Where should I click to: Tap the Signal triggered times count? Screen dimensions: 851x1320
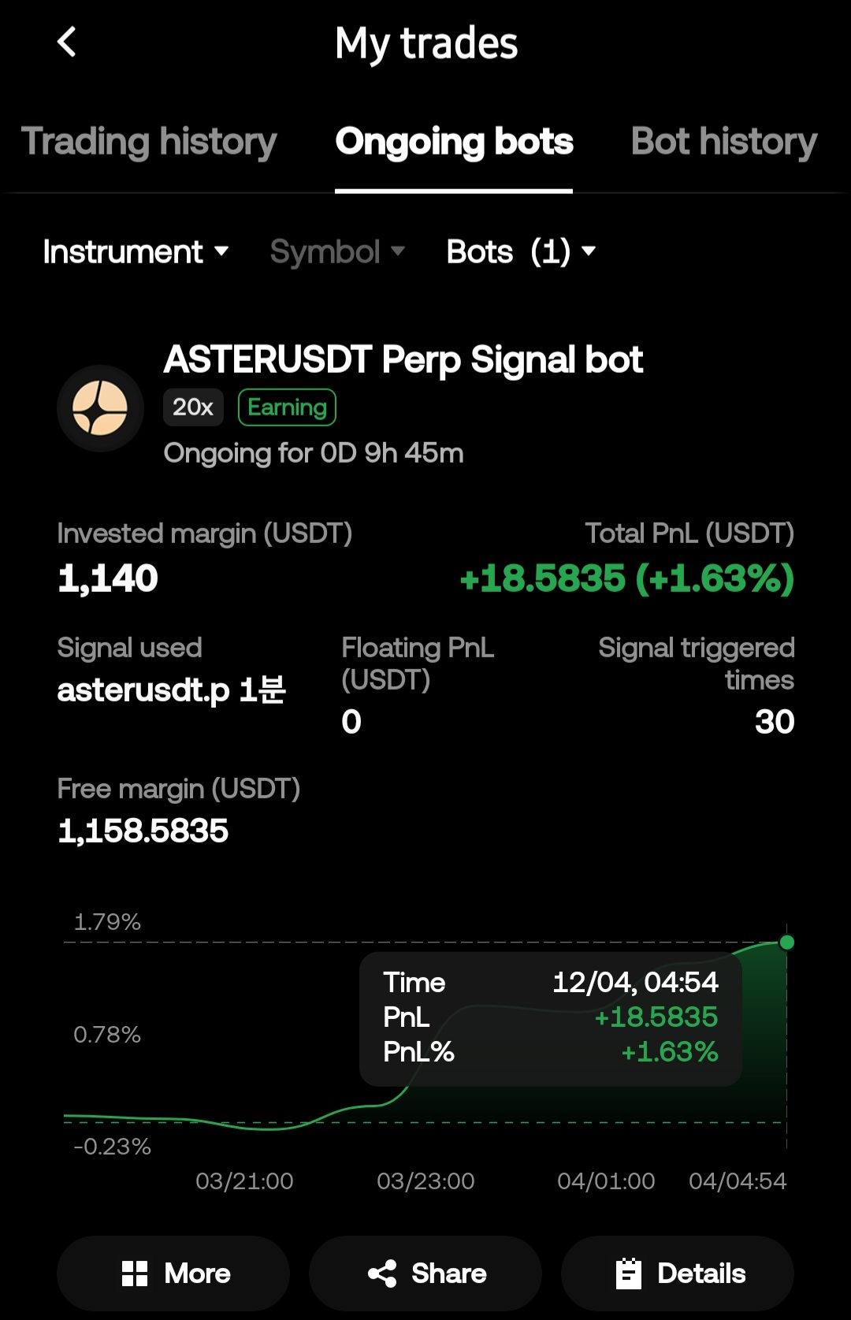[774, 722]
